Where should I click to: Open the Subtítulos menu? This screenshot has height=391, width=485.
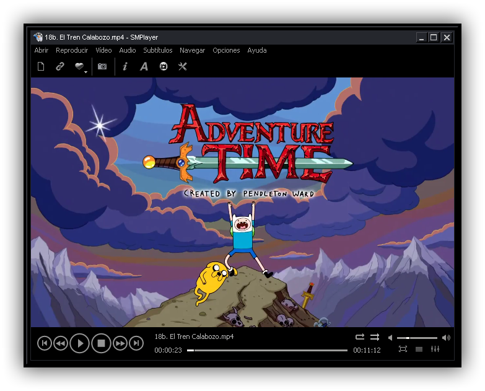click(158, 50)
